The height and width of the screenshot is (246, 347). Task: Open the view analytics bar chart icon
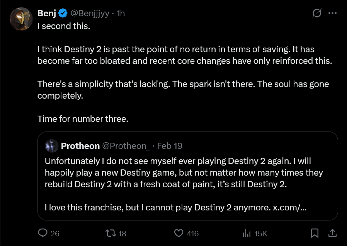[x=247, y=233]
